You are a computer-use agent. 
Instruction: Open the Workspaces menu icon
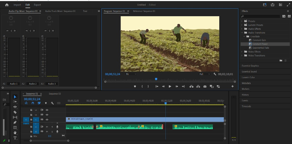[280, 5]
